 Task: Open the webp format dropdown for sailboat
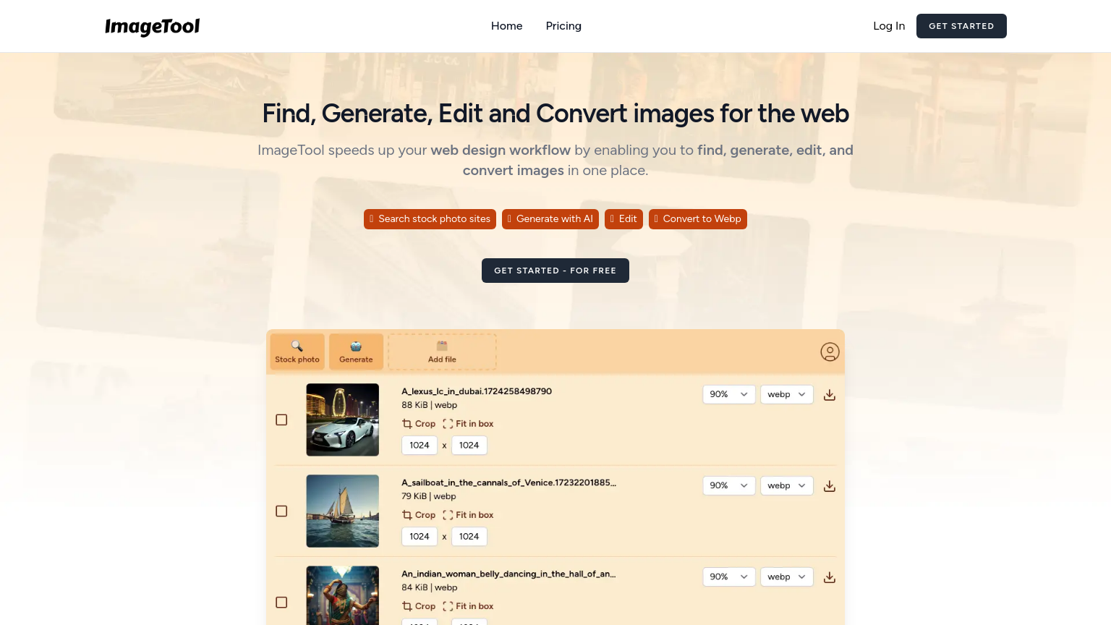[786, 485]
